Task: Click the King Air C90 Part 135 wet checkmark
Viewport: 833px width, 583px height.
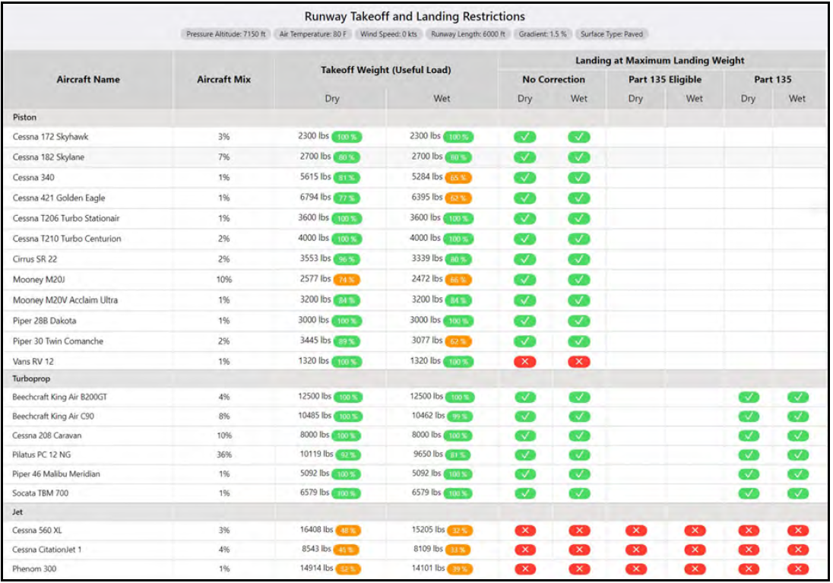Action: 797,416
